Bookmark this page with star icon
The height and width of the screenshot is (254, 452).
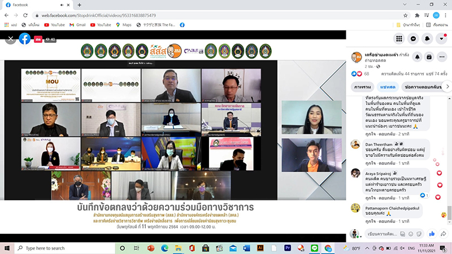coord(405,15)
